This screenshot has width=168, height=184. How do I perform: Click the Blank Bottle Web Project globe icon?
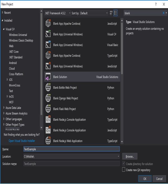[x=48, y=87]
